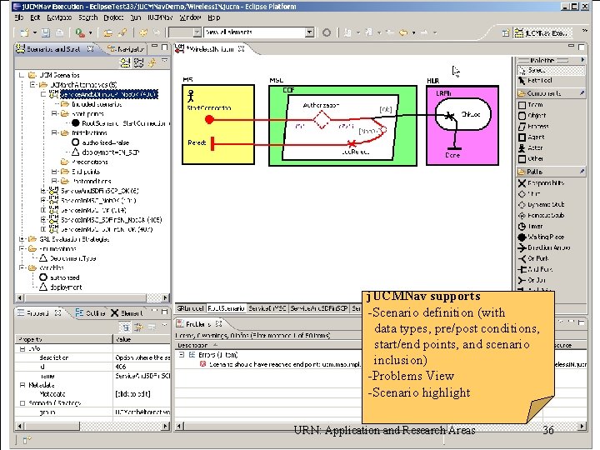Image resolution: width=600 pixels, height=450 pixels.
Task: Select the Actor component tool
Action: coord(531,147)
